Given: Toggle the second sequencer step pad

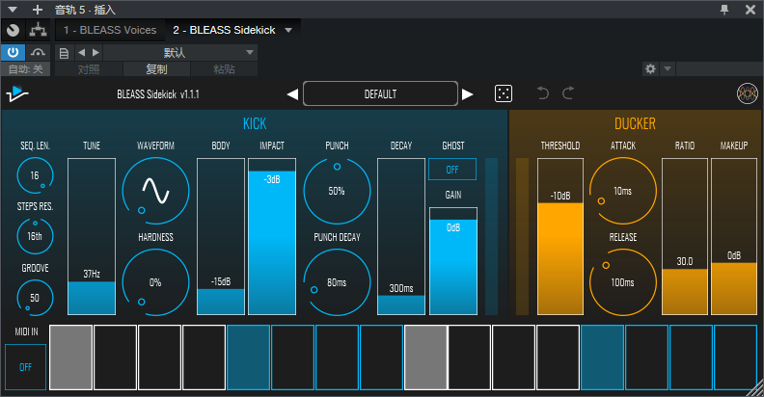Looking at the screenshot, I should [116, 357].
